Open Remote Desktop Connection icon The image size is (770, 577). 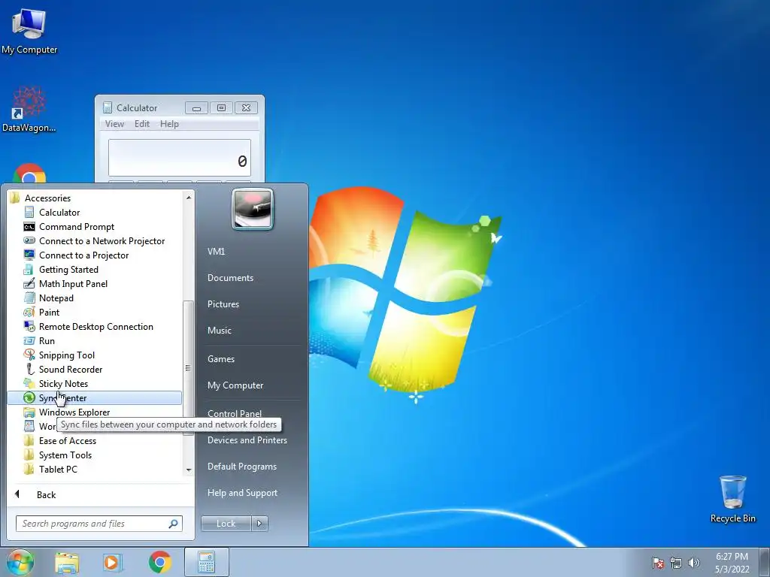pos(29,326)
